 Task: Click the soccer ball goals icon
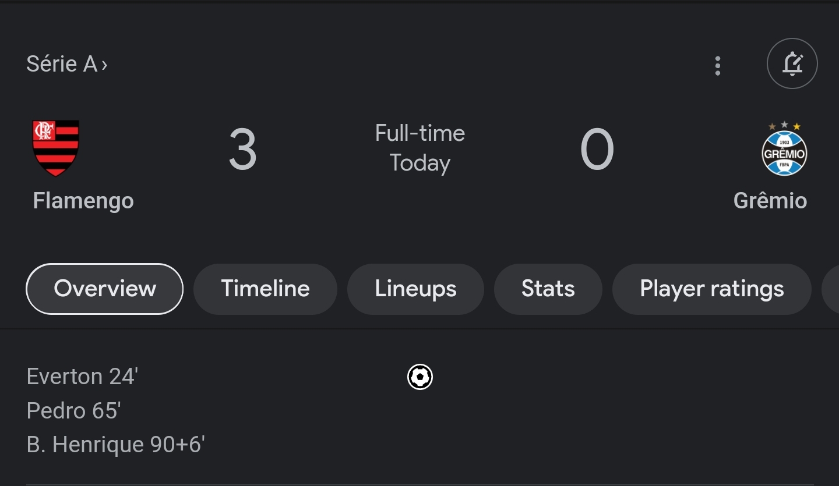(420, 377)
